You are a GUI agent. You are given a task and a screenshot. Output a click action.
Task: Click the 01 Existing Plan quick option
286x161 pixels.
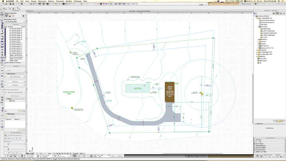pos(270,150)
